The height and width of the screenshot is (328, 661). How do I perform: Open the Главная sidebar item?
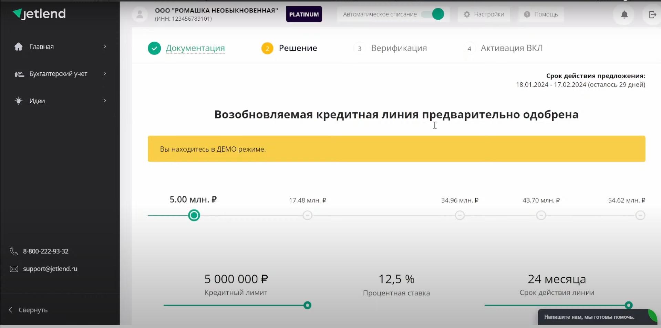(60, 47)
